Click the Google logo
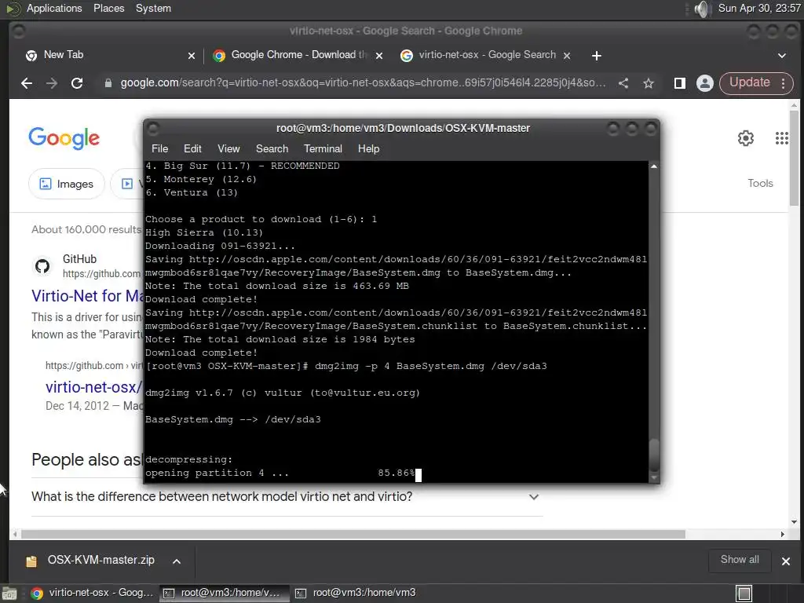The width and height of the screenshot is (804, 603). (x=64, y=138)
